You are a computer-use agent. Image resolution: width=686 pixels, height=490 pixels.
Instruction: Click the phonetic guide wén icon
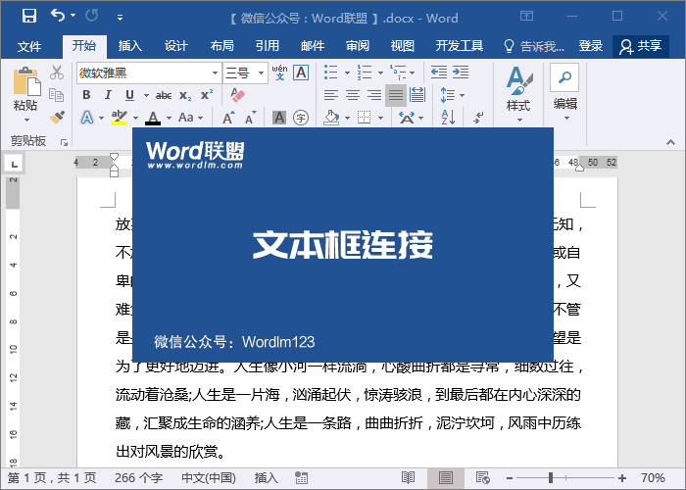279,73
